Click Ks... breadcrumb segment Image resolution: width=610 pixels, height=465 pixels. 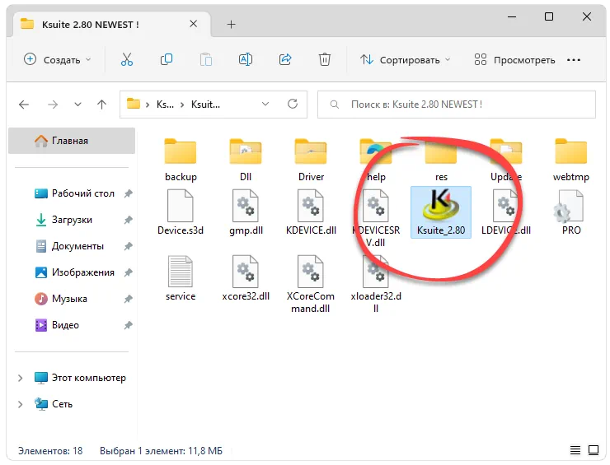165,105
